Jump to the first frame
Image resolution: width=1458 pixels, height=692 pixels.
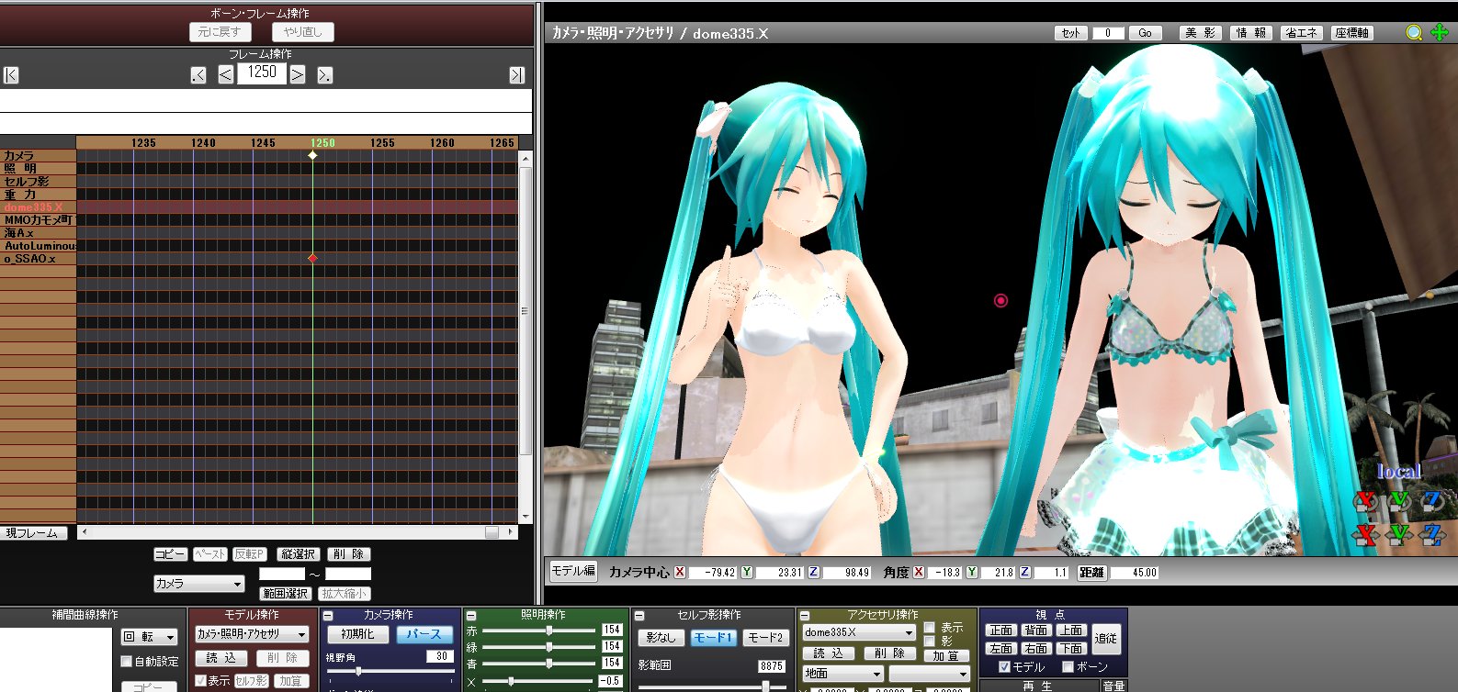click(11, 75)
